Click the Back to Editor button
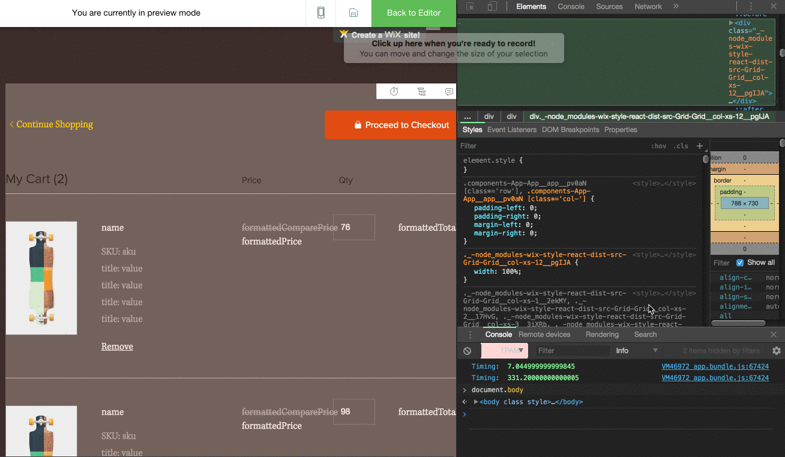 point(414,13)
